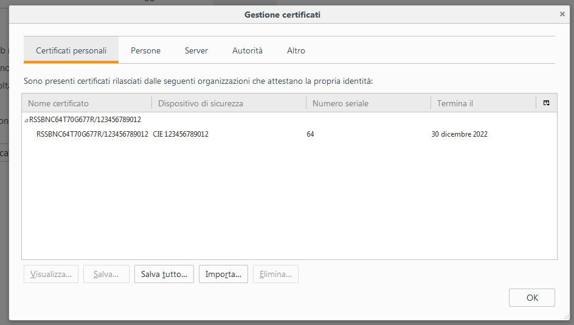Confirm with the OK button
The image size is (574, 325).
click(x=532, y=298)
